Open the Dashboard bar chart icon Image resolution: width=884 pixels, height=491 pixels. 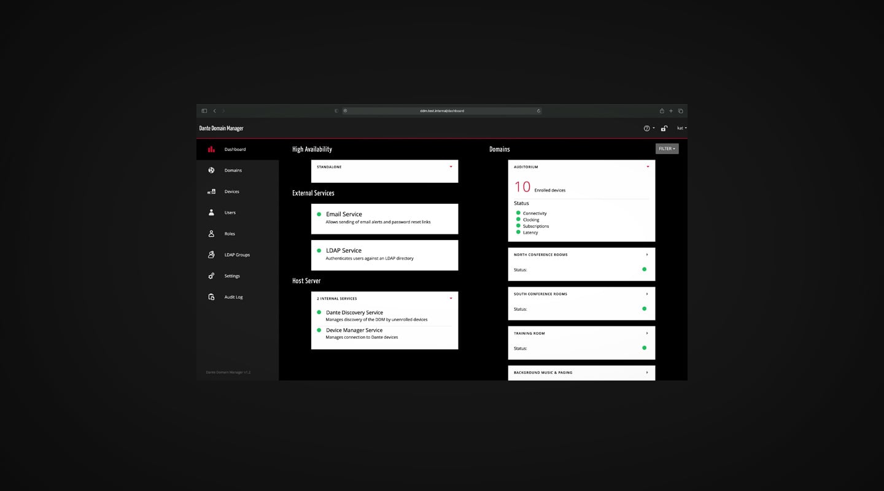[211, 149]
